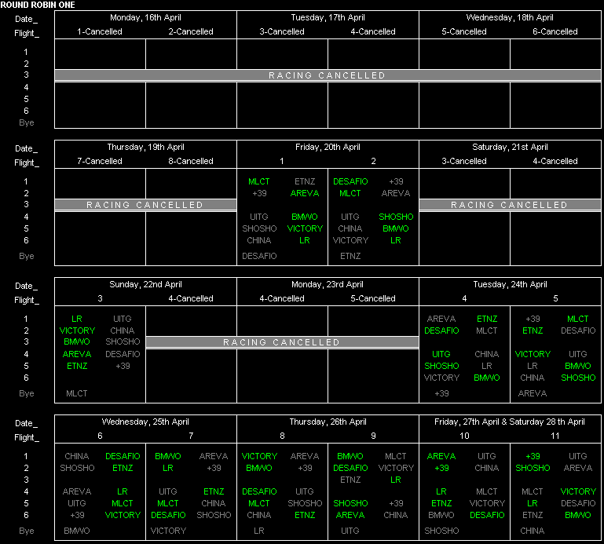Viewport: 604px width, 544px height.
Task: Choose the Thursday, 26th April date header
Action: 328,422
